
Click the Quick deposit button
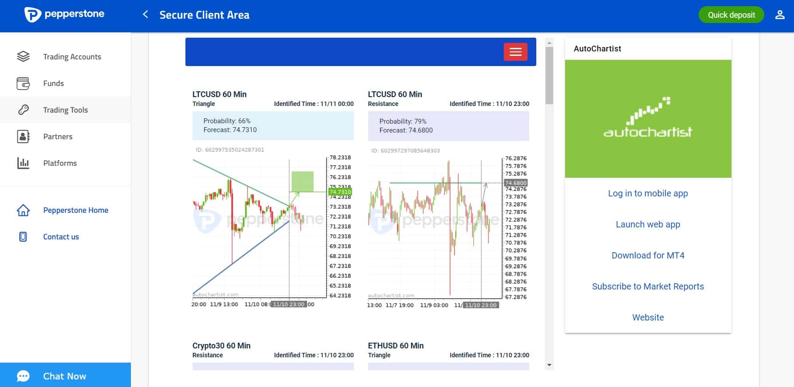(731, 15)
